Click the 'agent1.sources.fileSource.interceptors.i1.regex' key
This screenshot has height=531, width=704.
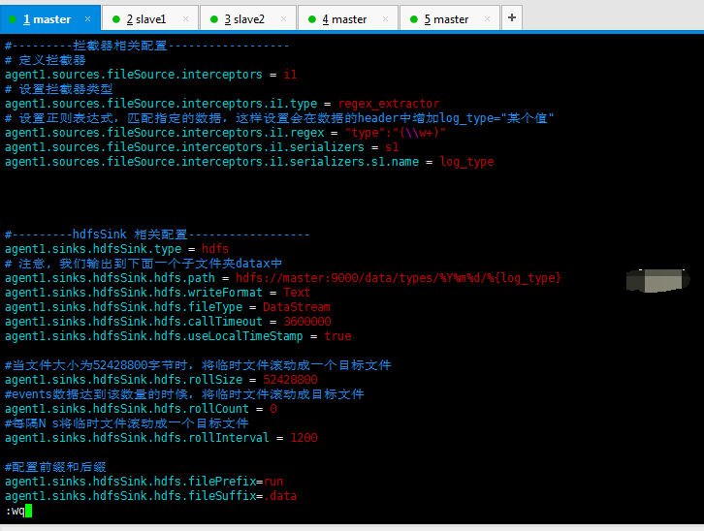point(164,133)
